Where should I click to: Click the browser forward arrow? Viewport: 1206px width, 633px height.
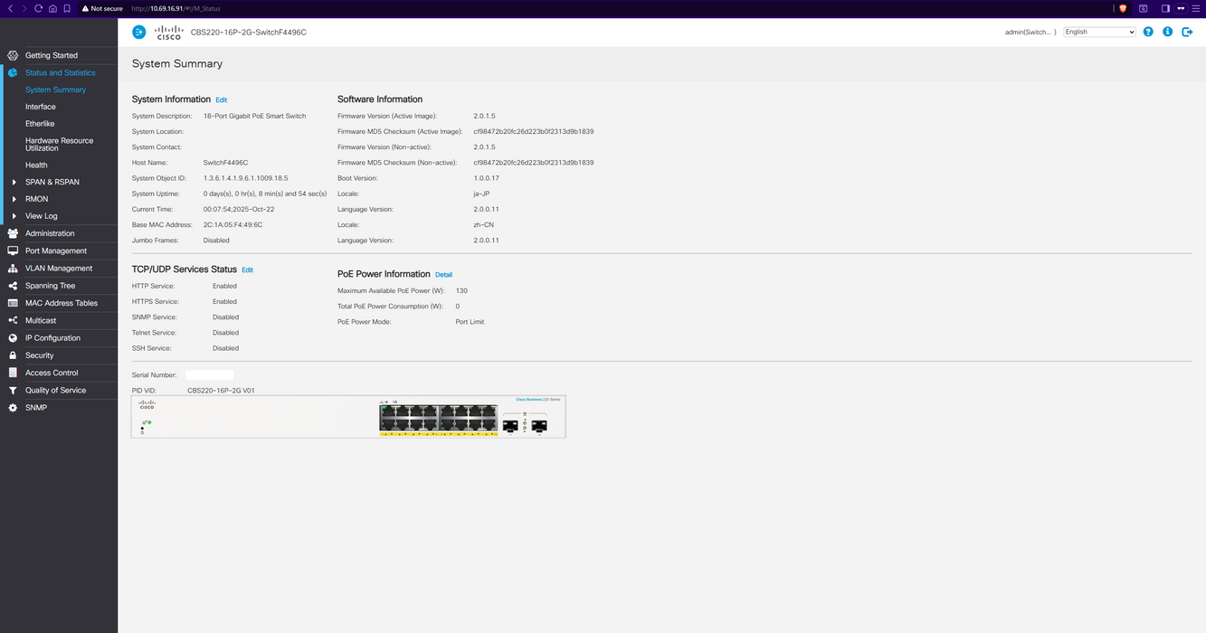click(24, 8)
